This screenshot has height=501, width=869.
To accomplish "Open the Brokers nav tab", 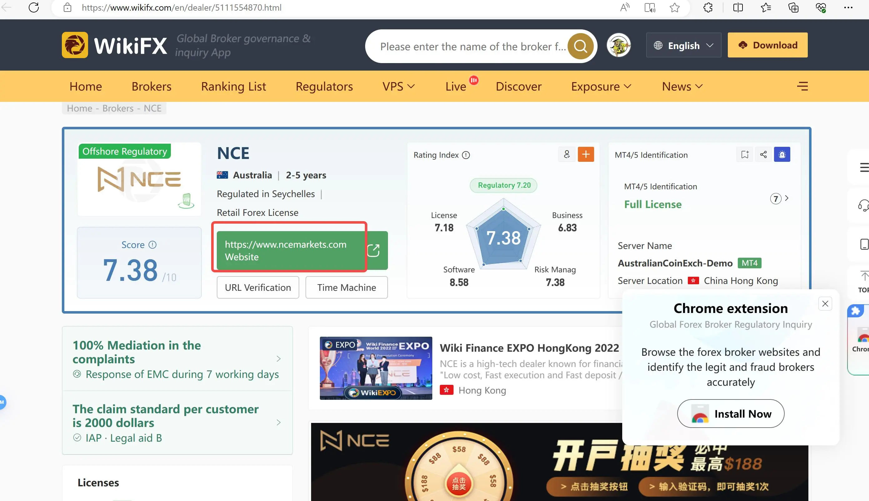I will tap(151, 87).
